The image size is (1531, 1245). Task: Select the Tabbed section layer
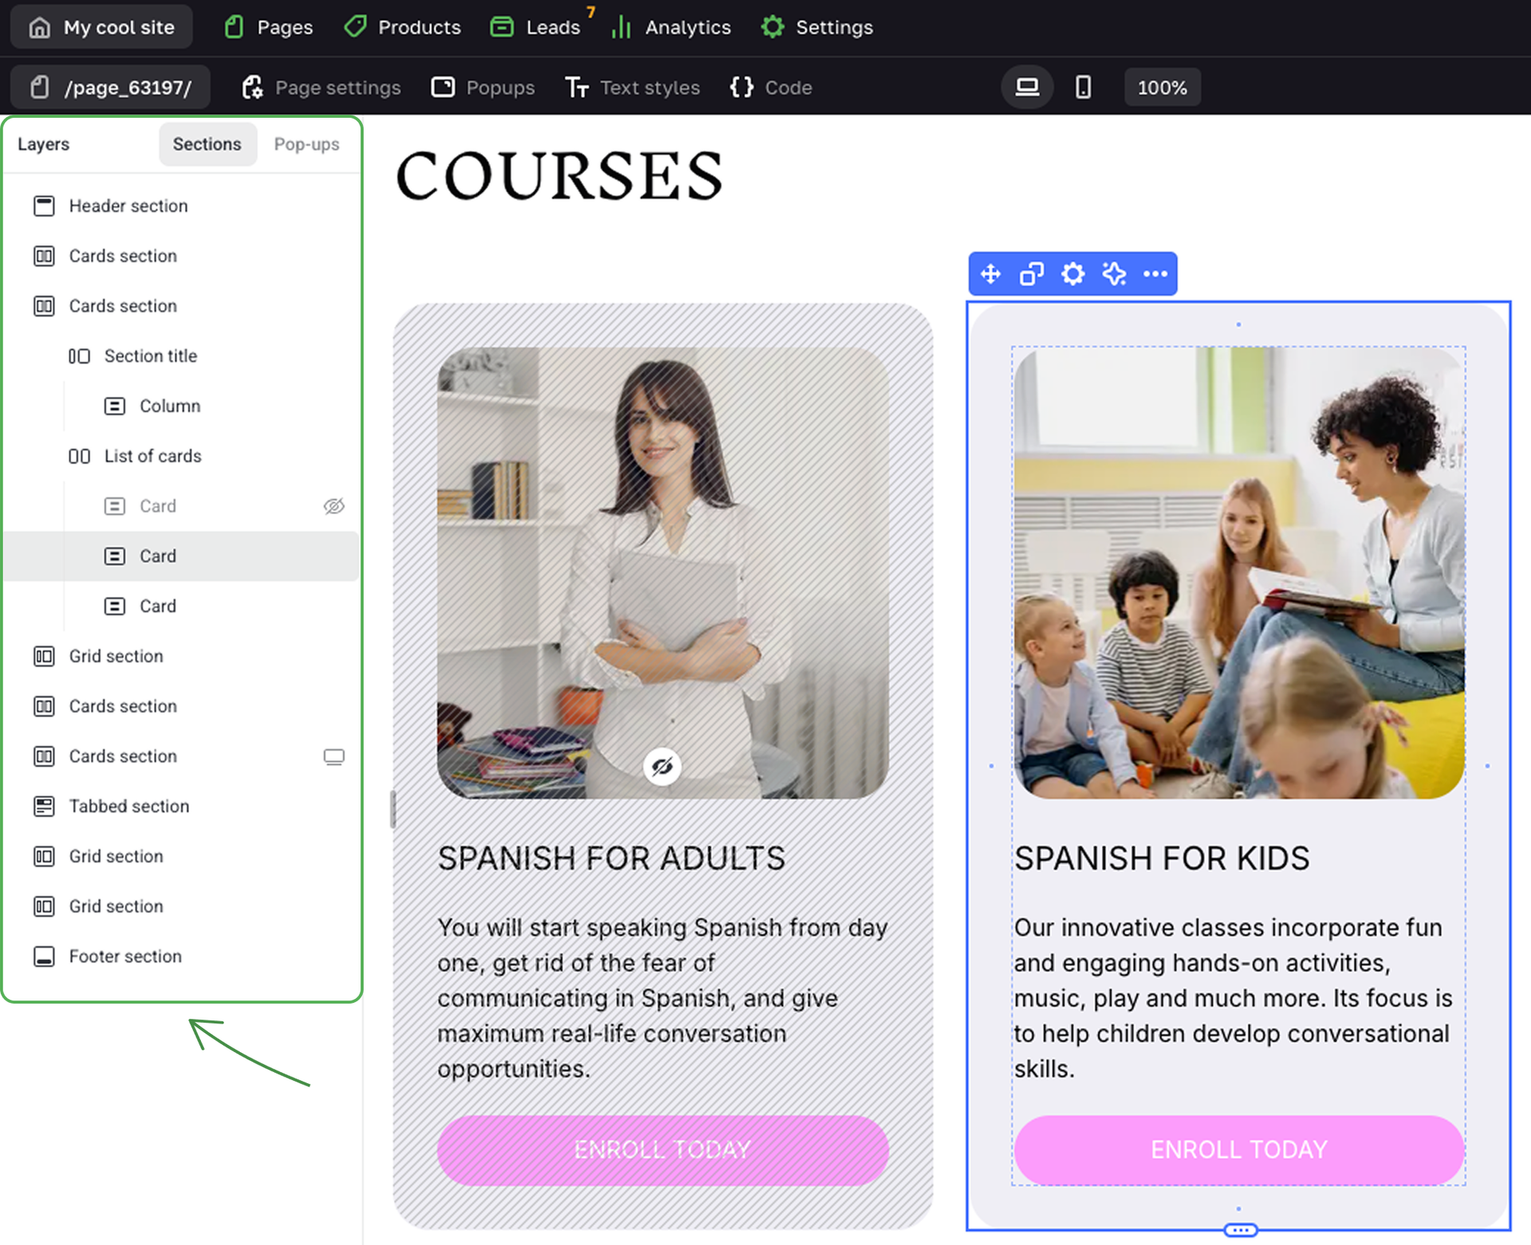[129, 806]
